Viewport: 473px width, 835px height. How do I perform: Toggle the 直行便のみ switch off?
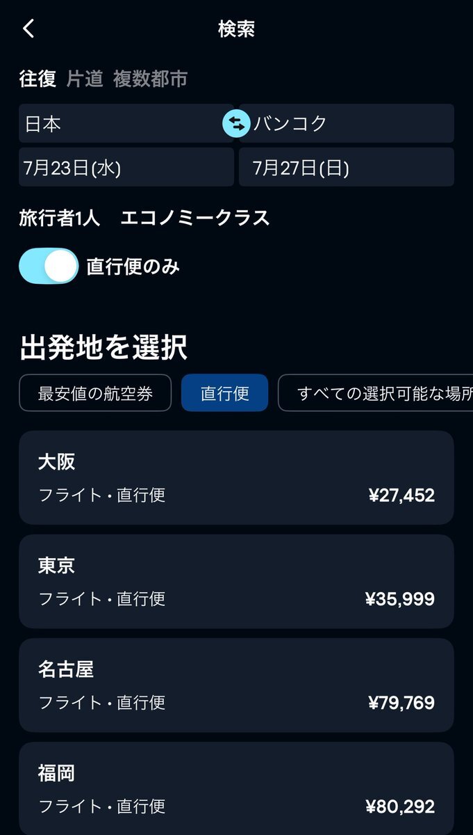pyautogui.click(x=49, y=267)
